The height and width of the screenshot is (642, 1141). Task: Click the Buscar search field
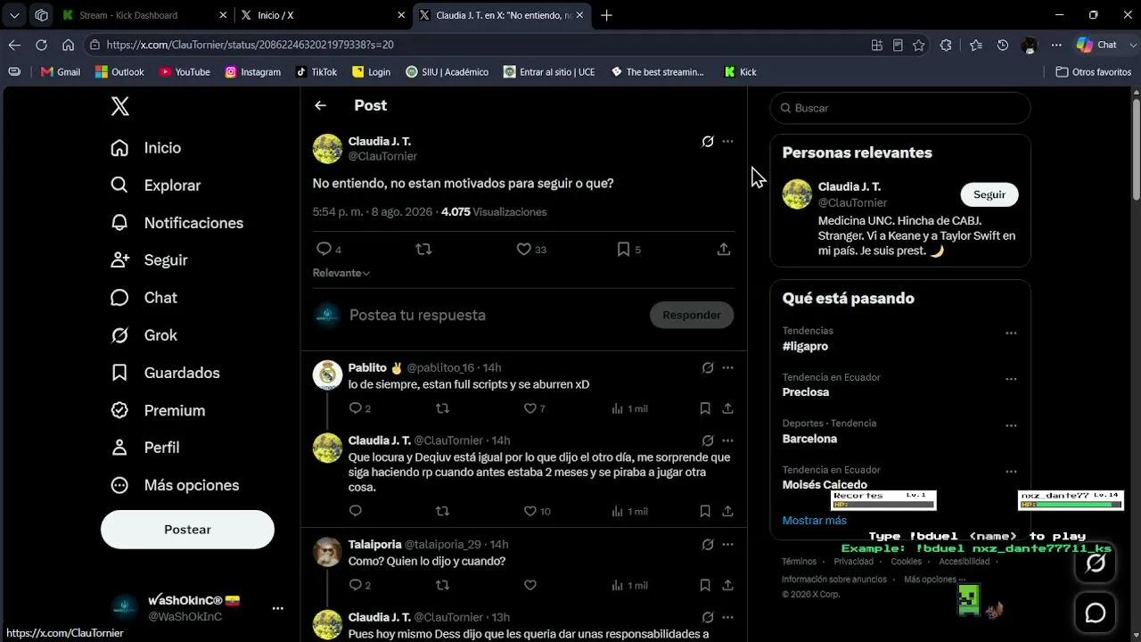(x=900, y=108)
